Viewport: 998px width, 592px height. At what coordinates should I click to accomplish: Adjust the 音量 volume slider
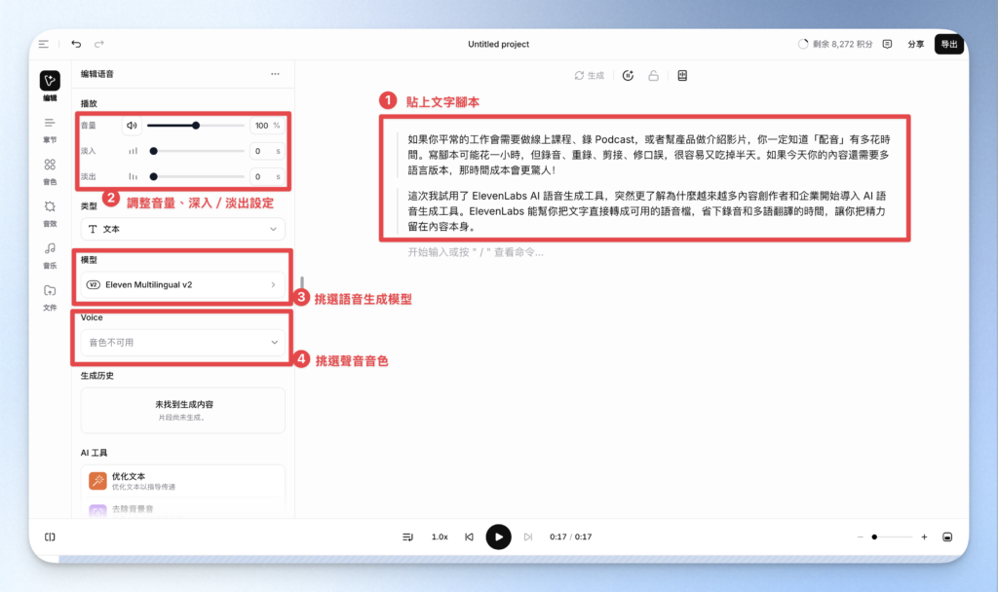point(196,126)
